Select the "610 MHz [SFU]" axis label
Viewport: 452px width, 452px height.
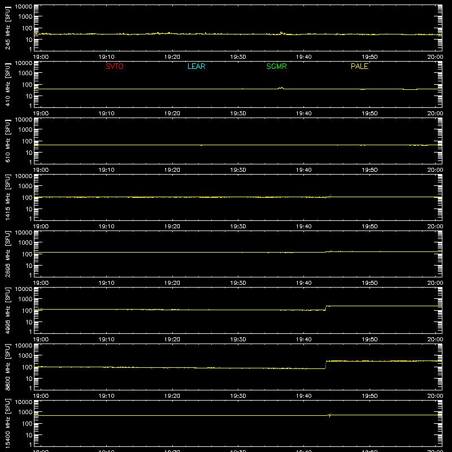pyautogui.click(x=8, y=141)
